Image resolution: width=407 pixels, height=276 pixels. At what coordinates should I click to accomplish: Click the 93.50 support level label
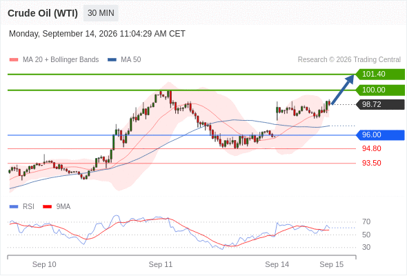372,164
